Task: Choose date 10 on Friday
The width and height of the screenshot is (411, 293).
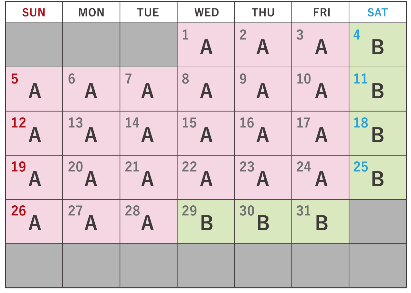Action: 320,89
